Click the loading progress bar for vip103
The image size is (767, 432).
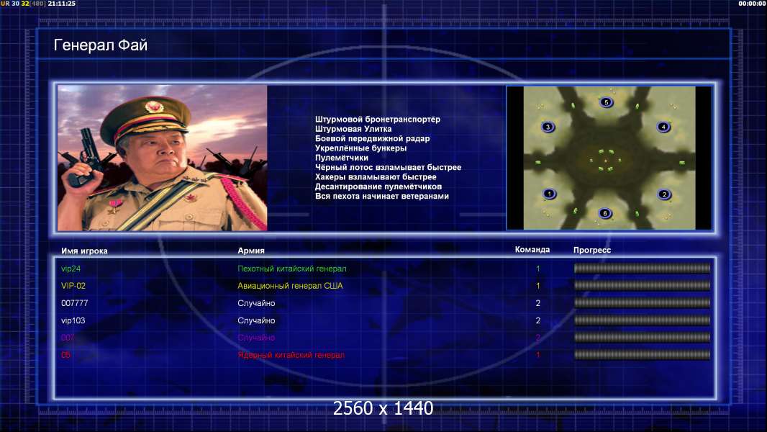pos(642,320)
